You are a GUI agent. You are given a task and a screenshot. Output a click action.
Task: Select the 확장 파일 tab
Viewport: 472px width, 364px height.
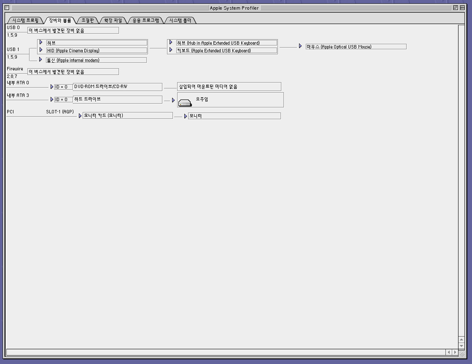[x=113, y=20]
